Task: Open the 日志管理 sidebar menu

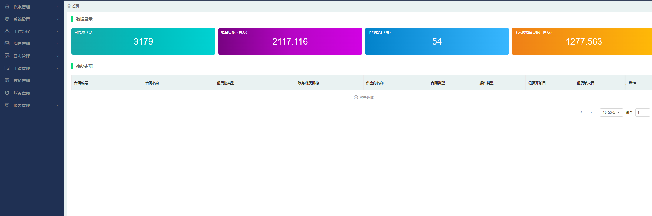Action: 32,56
